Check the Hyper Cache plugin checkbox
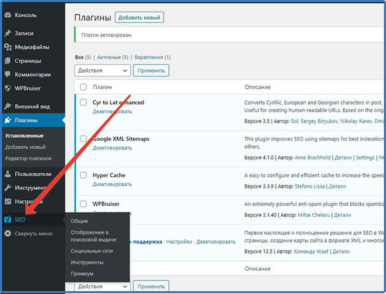Screen dimensions: 386x294 tap(83, 175)
